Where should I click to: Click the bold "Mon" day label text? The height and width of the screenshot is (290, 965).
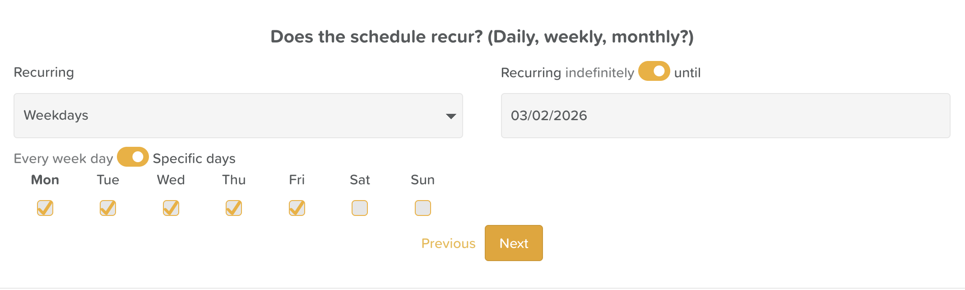(45, 180)
